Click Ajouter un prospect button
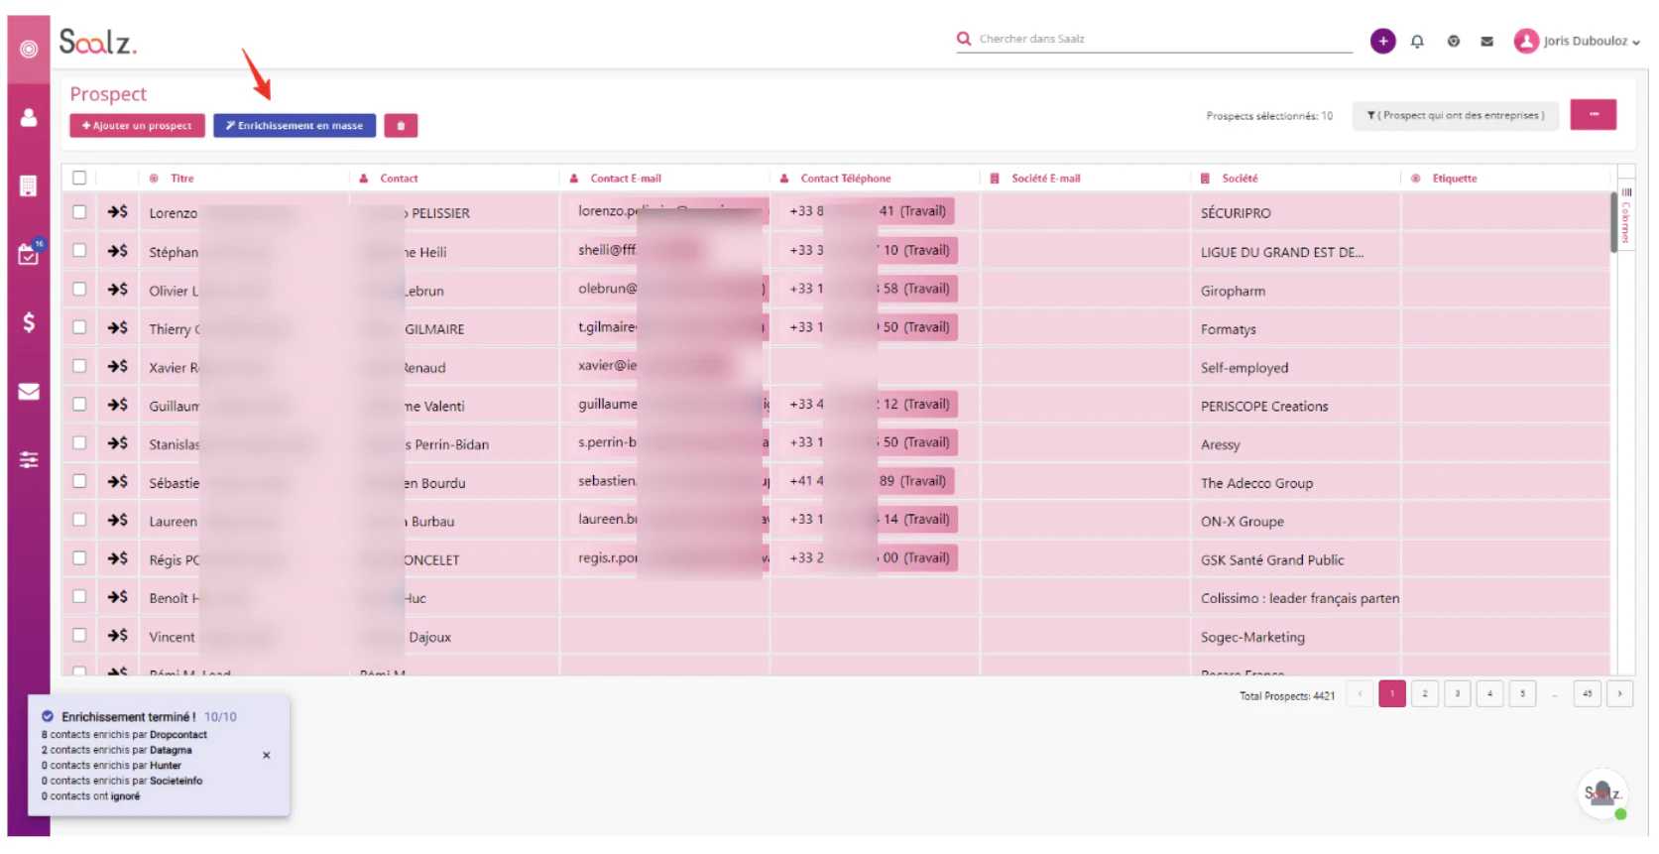 pos(138,126)
